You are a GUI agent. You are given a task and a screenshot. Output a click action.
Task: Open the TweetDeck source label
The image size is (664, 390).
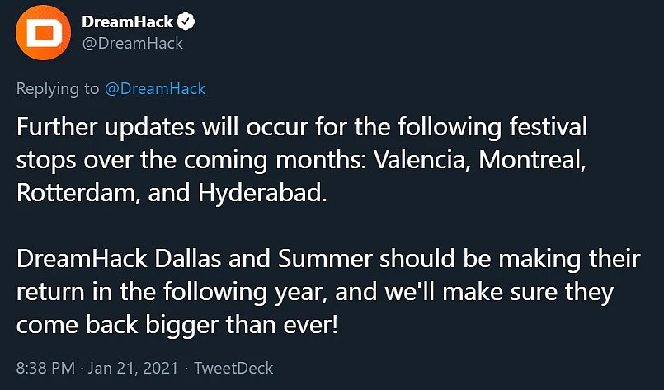point(233,368)
